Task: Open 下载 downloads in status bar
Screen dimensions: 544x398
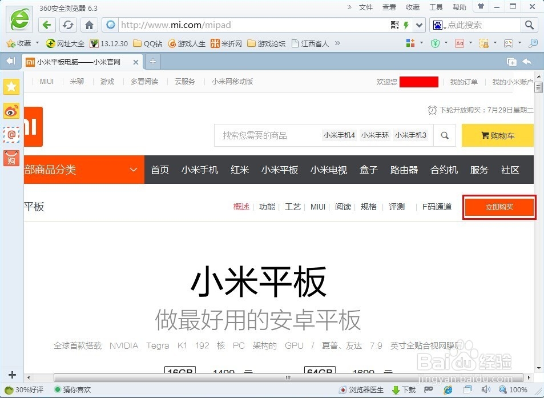Action: coord(404,389)
